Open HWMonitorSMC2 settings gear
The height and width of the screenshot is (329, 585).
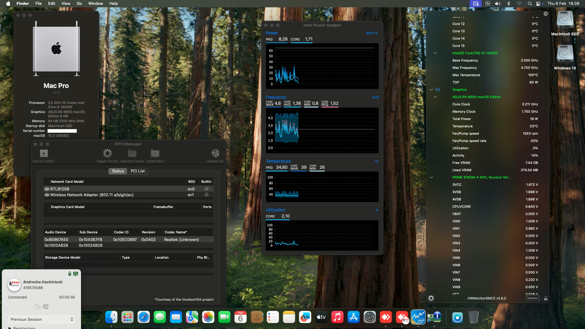click(431, 298)
